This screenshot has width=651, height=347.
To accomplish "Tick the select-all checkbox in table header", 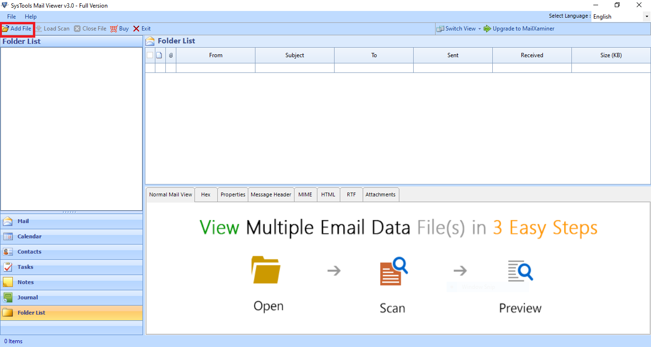I will tap(150, 55).
